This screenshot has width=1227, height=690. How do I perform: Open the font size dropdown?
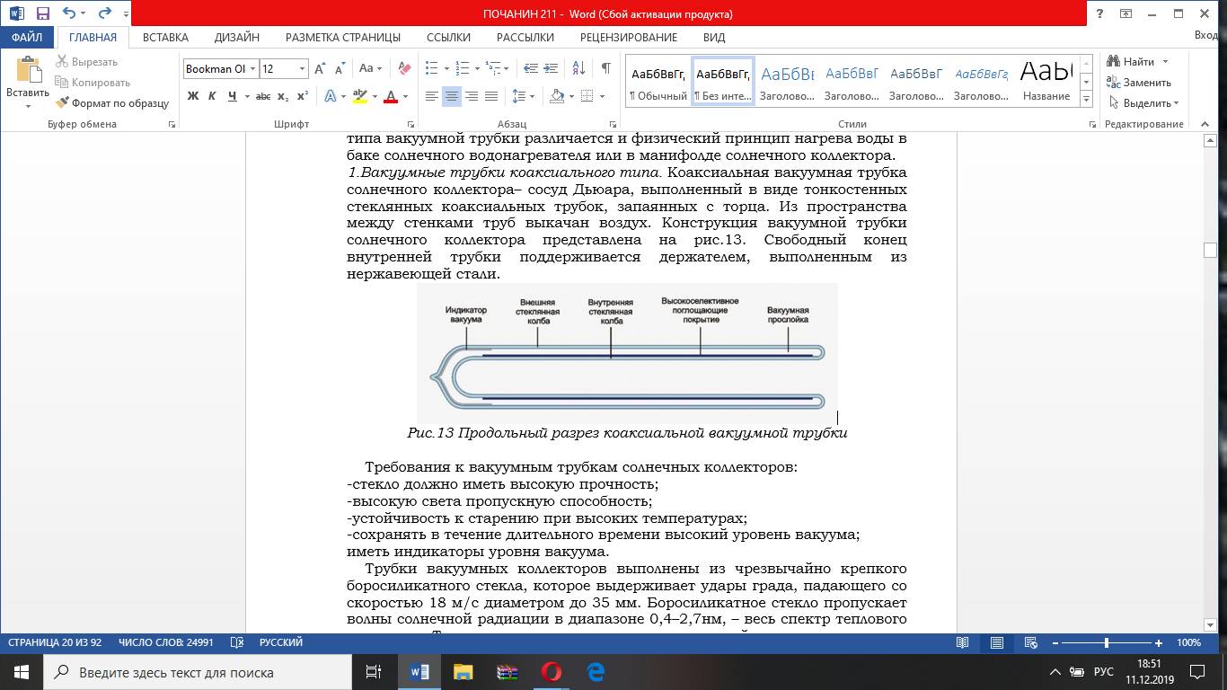click(x=302, y=68)
